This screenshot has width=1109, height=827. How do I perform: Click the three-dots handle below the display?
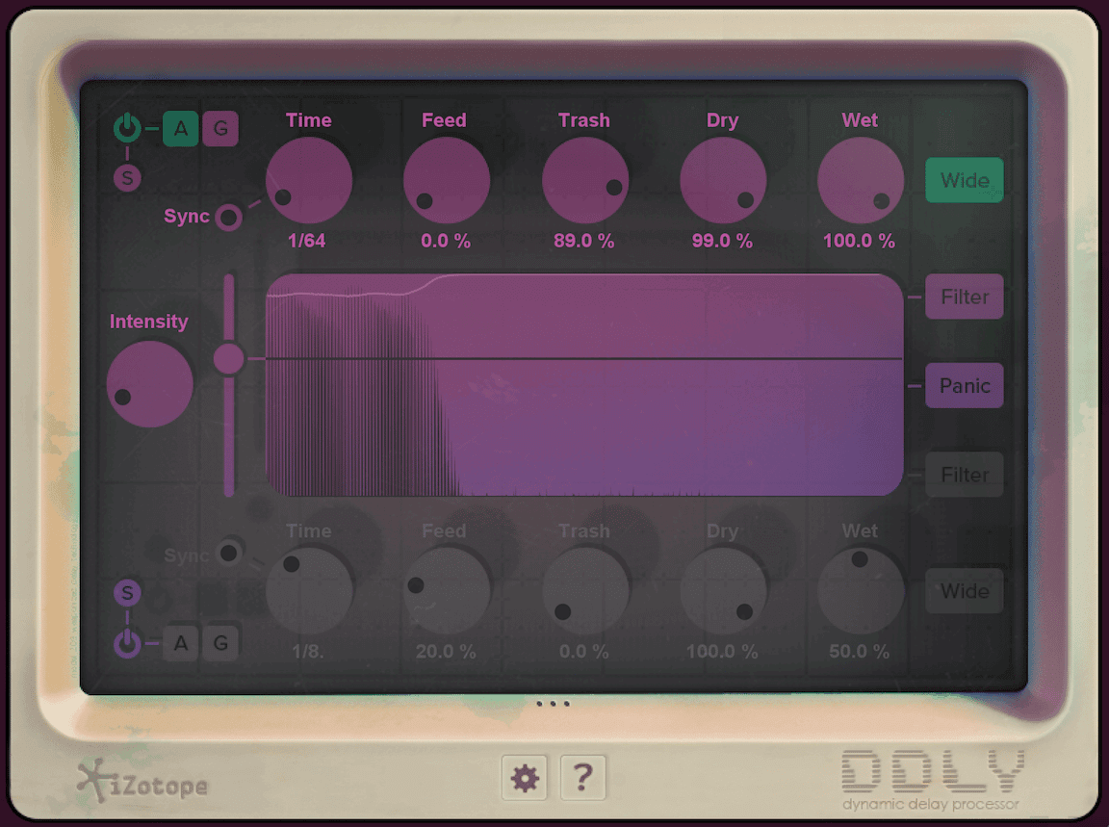553,703
